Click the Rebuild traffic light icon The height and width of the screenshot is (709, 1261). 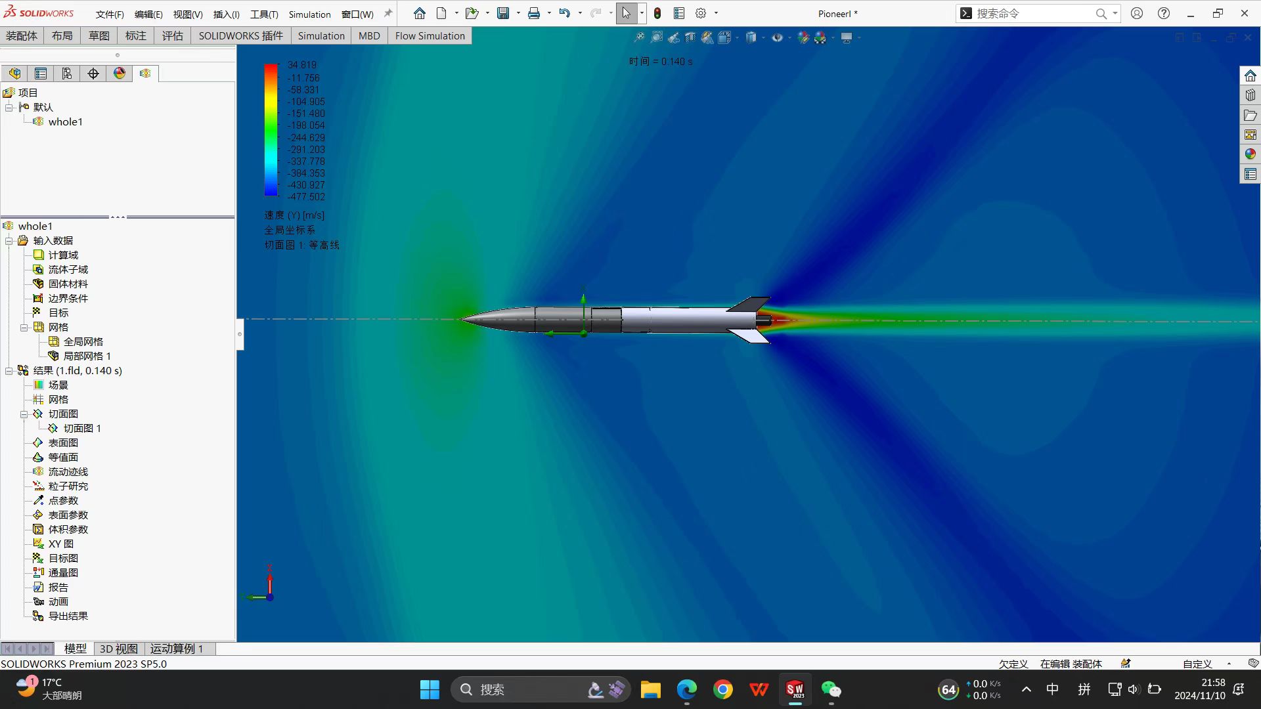pyautogui.click(x=657, y=13)
